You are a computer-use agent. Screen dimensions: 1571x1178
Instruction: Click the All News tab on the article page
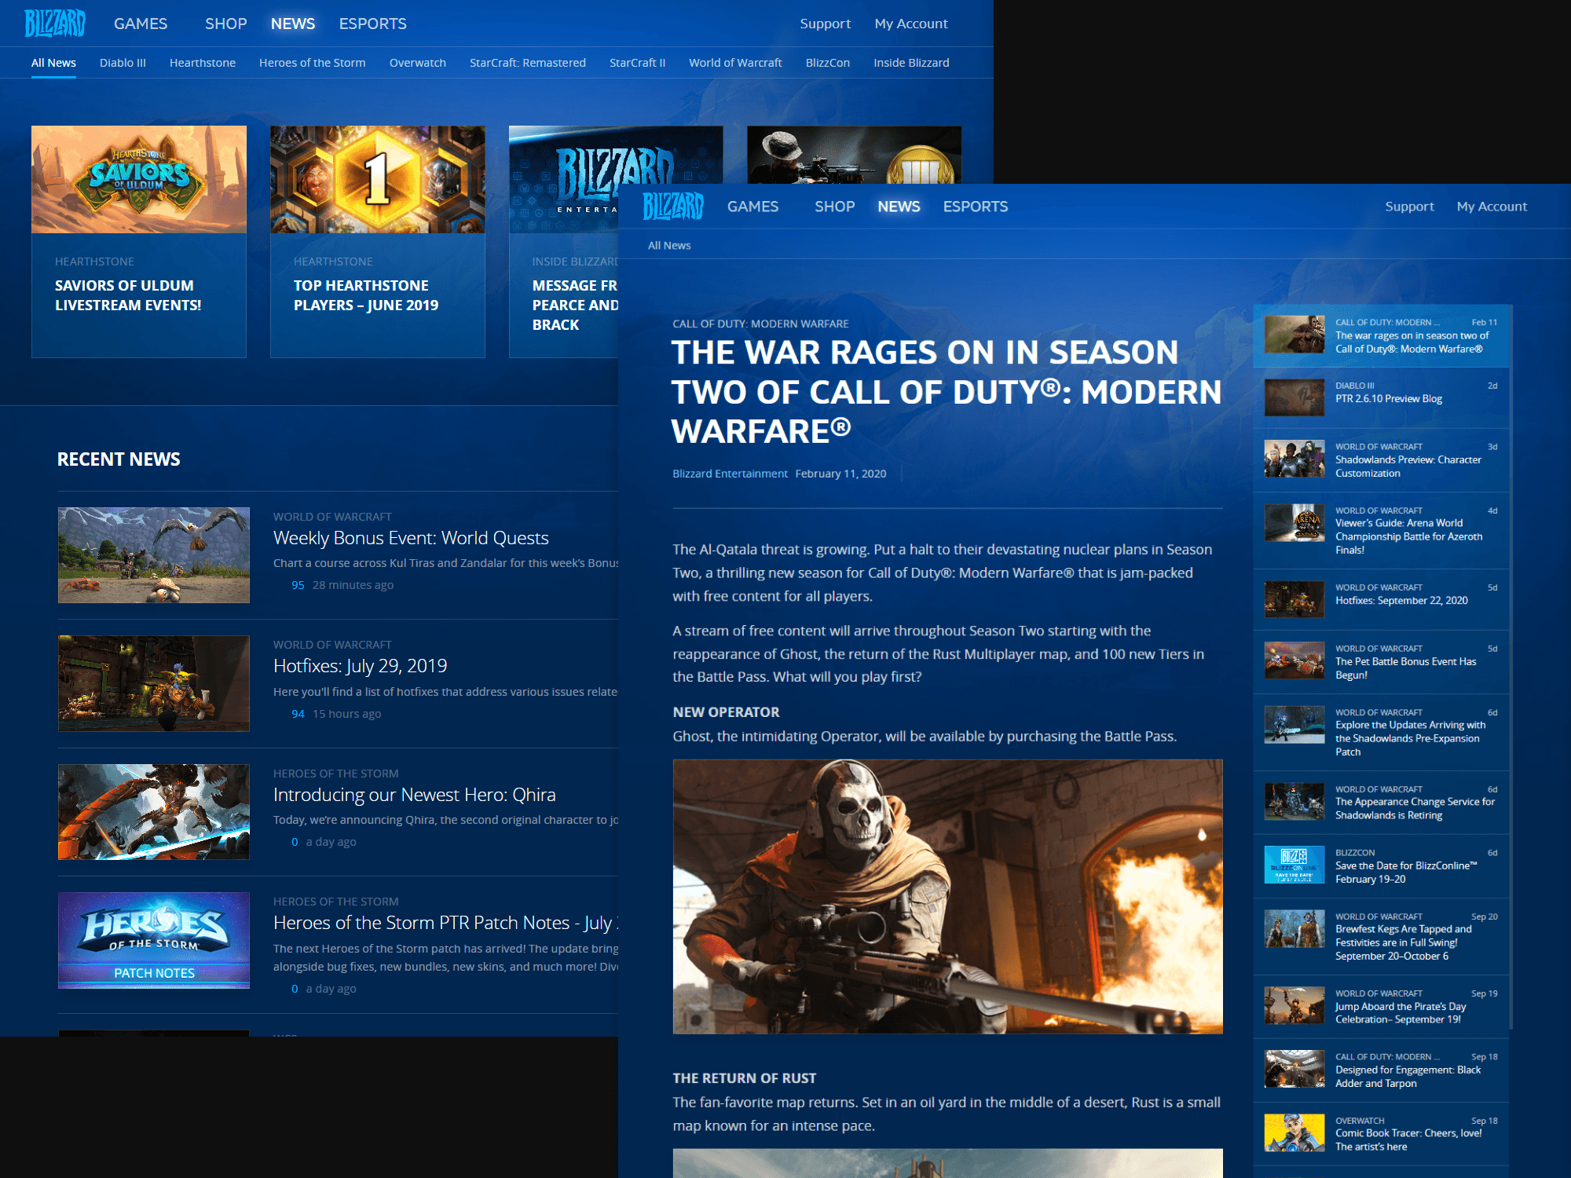[x=668, y=244]
